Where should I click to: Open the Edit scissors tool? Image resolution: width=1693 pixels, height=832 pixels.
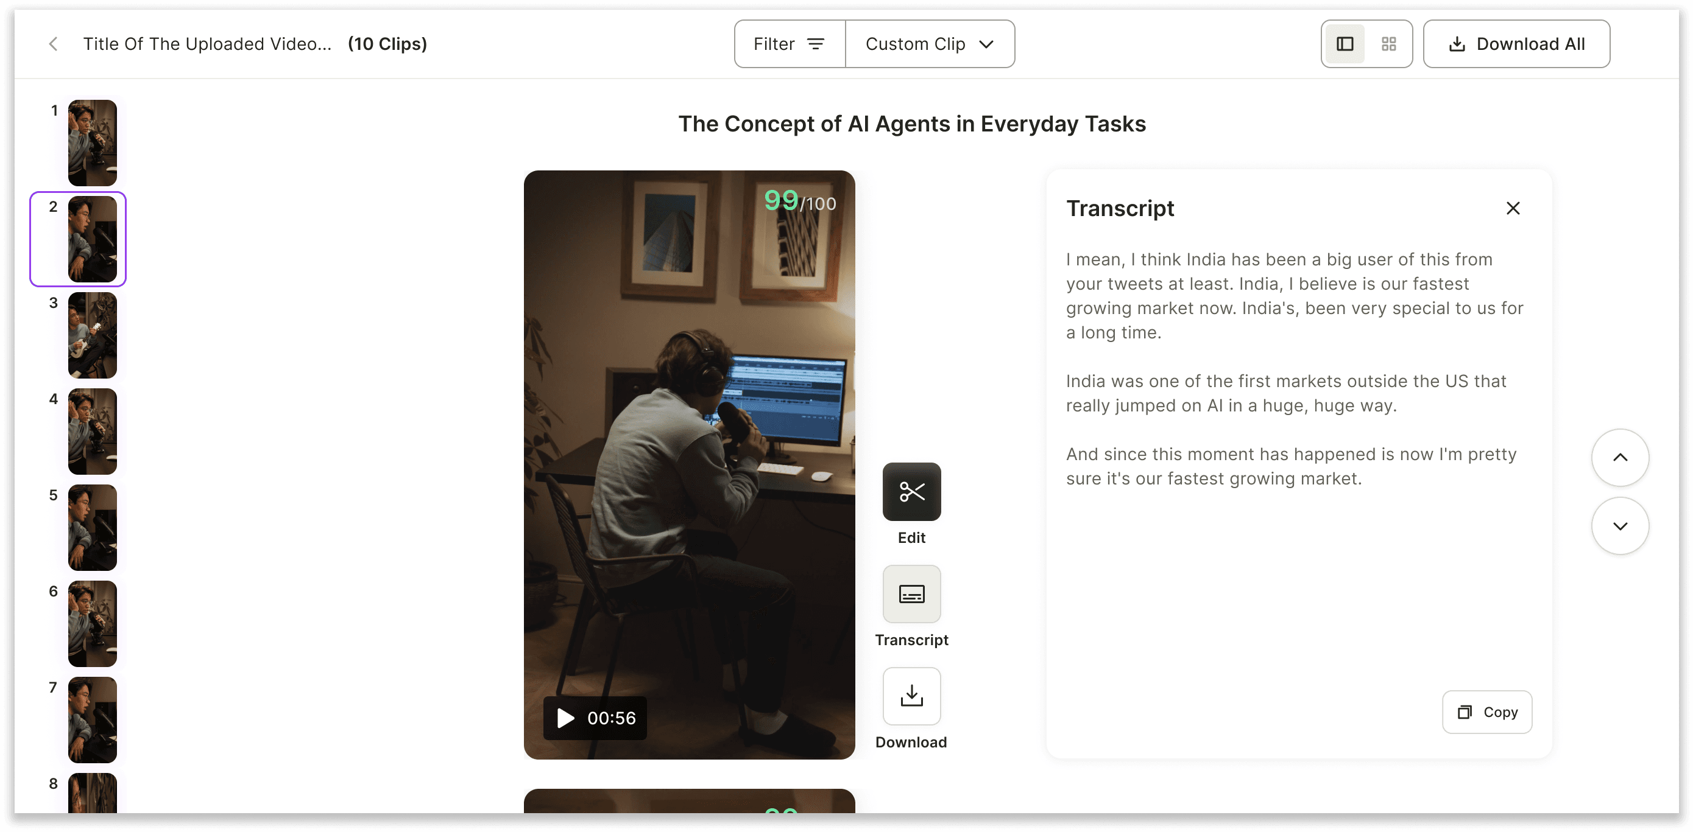(x=911, y=491)
